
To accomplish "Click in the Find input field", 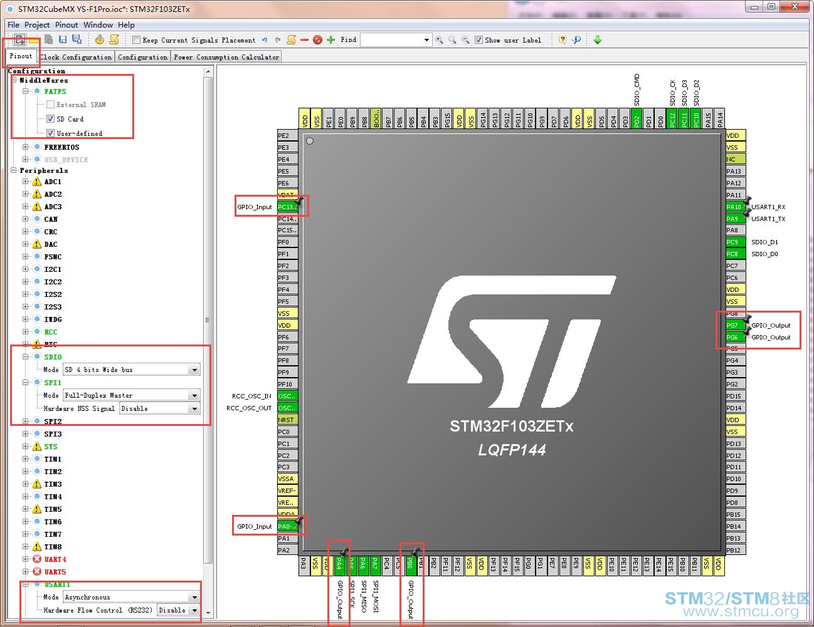I will point(391,40).
